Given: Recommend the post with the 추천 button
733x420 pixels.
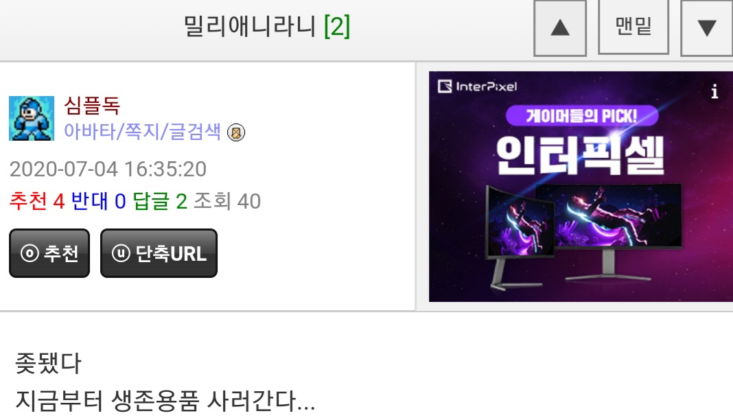Looking at the screenshot, I should [x=49, y=253].
